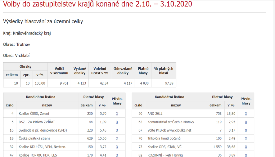Screen dimensions: 275x157
Task: Click X link for Česká pirátská strana
Action: click(117, 139)
